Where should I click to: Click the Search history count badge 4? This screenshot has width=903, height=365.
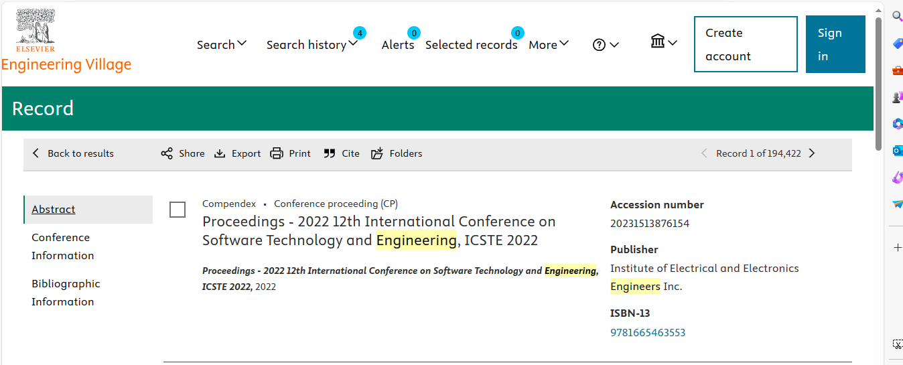[x=360, y=33]
